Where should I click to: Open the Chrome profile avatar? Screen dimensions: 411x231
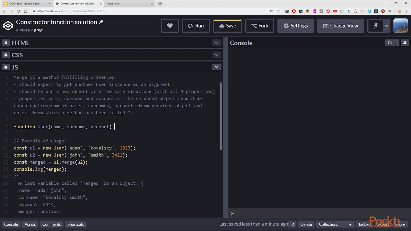[399, 11]
